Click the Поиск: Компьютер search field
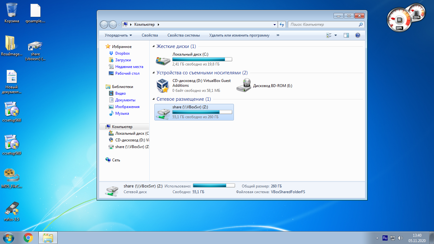This screenshot has height=244, width=434. (326, 24)
